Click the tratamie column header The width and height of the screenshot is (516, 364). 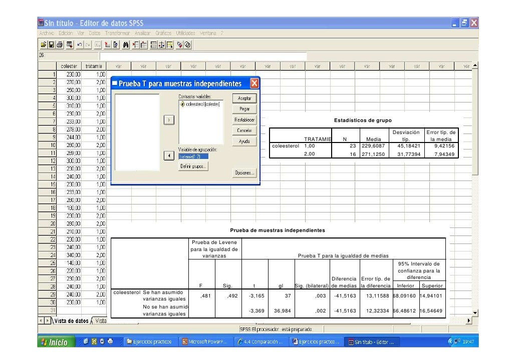pos(94,66)
